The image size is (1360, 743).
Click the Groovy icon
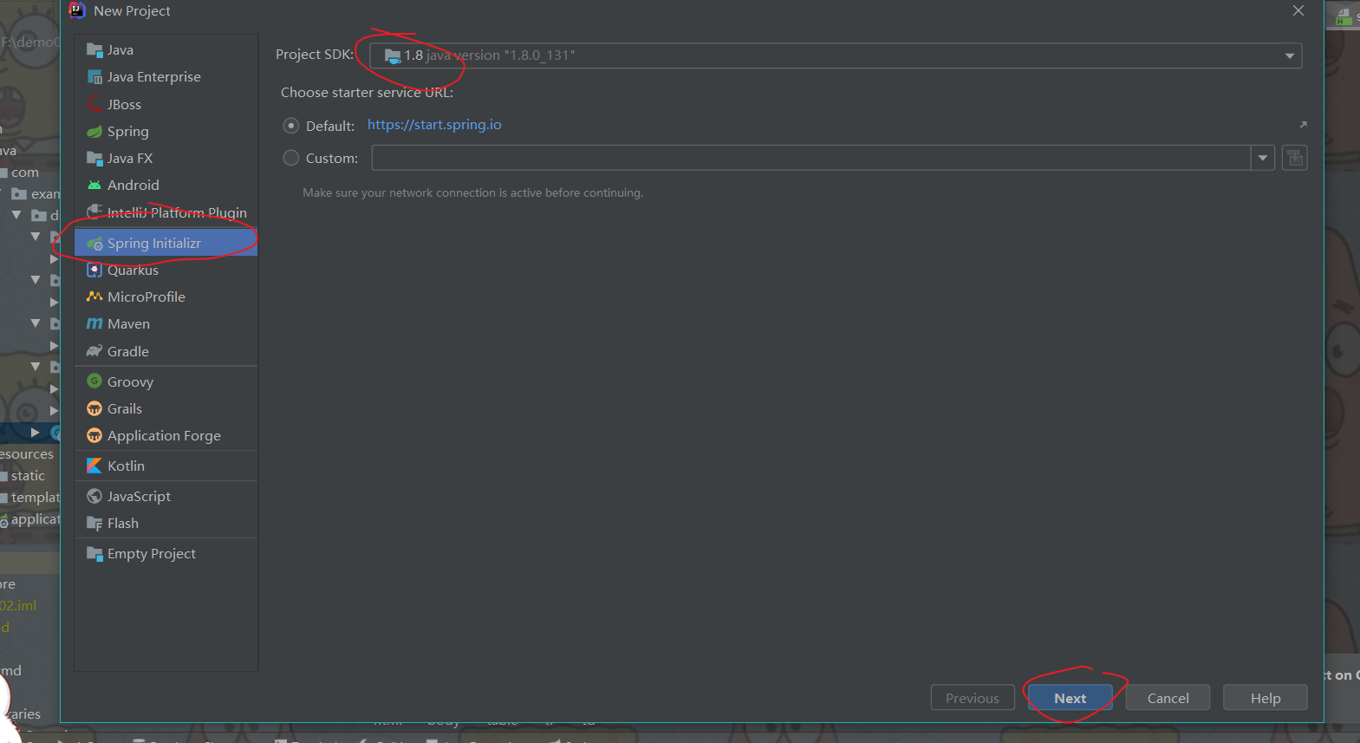pos(94,381)
